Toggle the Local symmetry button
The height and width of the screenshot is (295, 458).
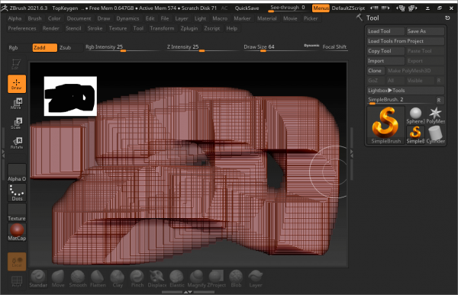pos(17,261)
